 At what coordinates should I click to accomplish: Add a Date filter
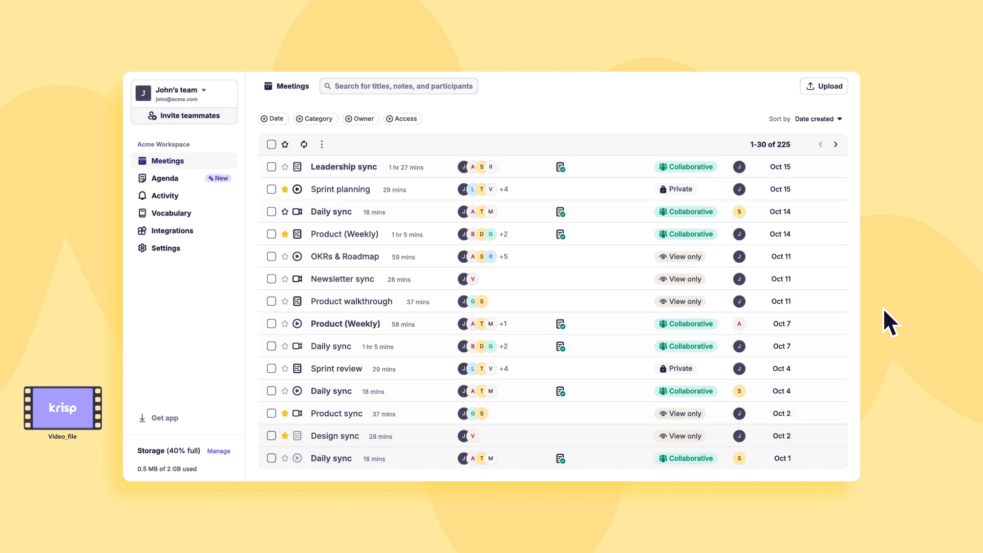pos(273,119)
